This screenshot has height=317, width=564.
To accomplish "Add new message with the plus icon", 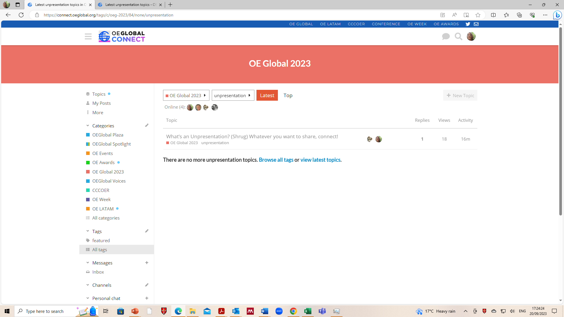I will tap(147, 263).
